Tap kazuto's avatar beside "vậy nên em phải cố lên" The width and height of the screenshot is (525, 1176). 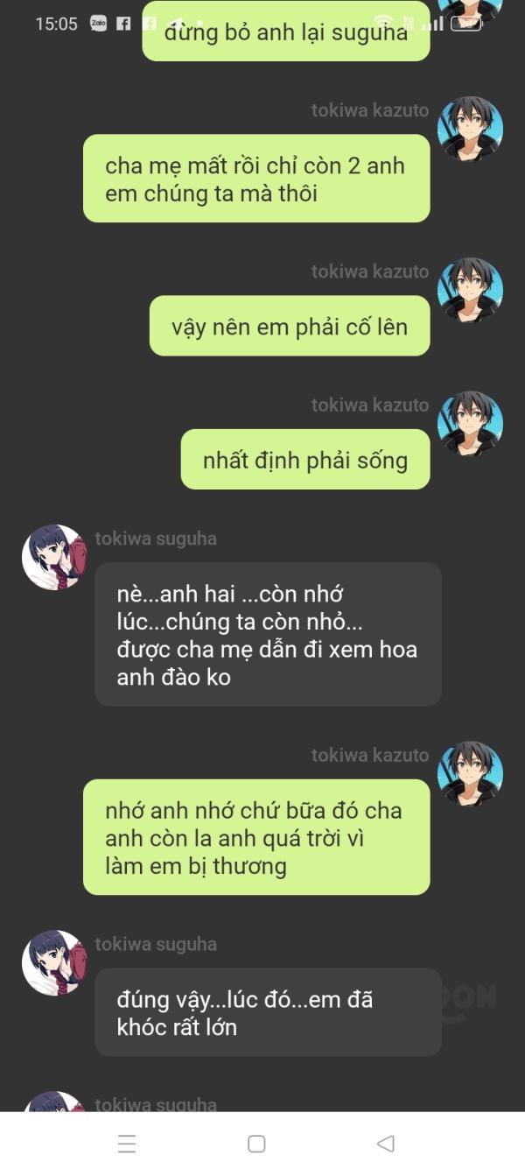point(470,290)
